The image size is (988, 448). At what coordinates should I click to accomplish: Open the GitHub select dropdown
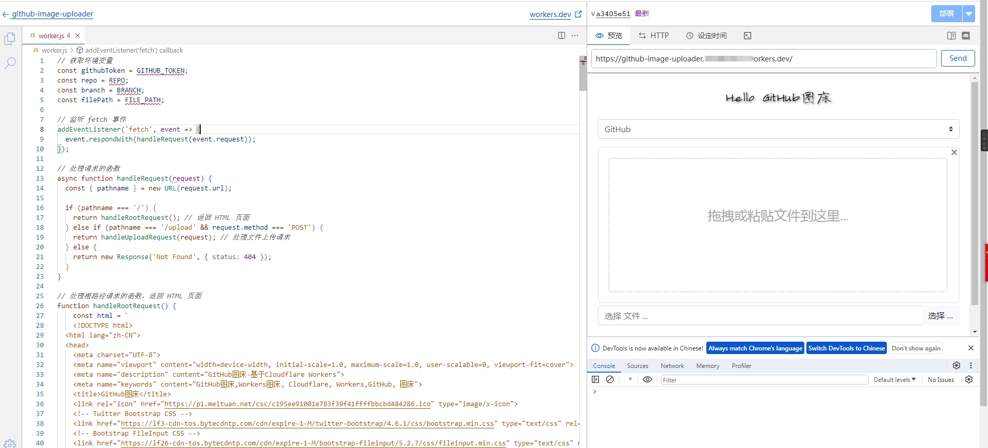click(x=779, y=130)
